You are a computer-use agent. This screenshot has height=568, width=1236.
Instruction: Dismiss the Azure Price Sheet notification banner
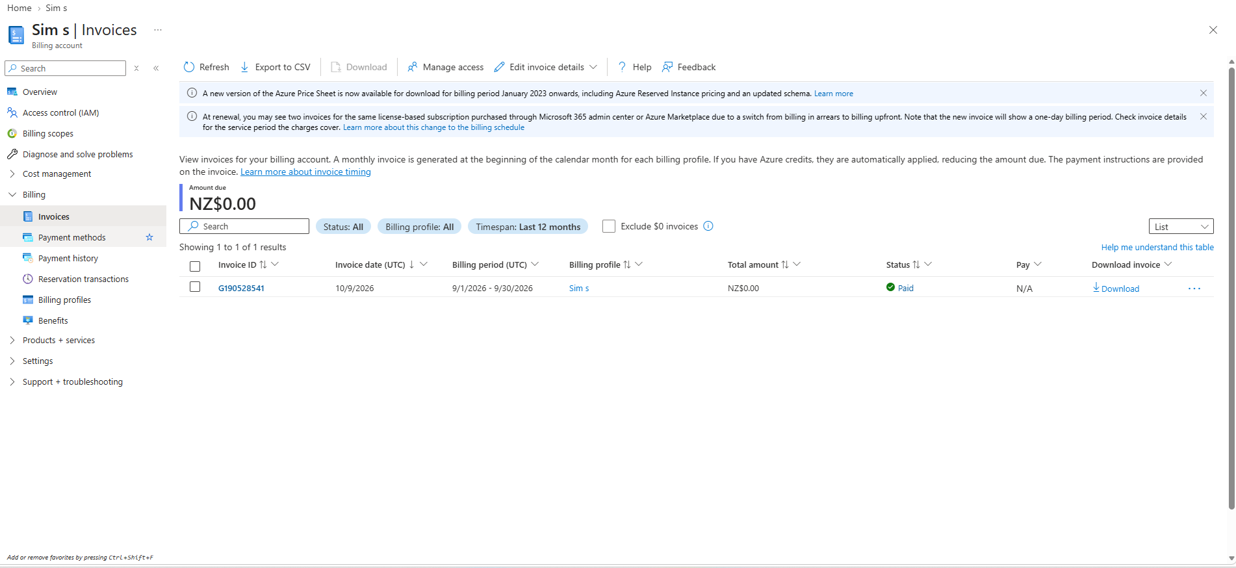(1204, 93)
